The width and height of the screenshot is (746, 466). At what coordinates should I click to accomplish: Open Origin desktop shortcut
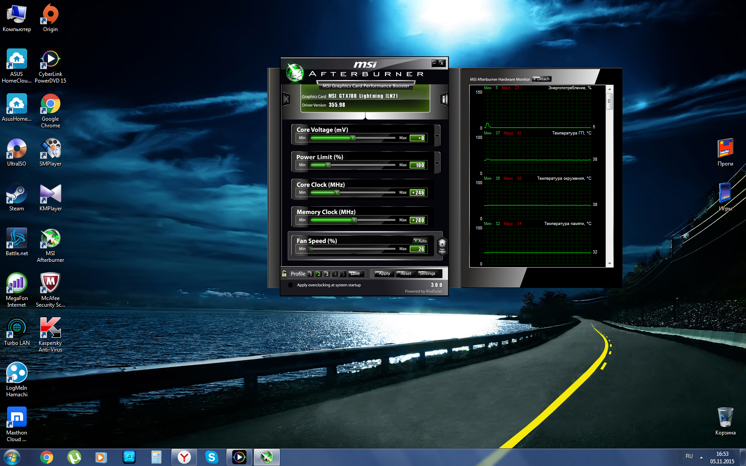[x=50, y=18]
